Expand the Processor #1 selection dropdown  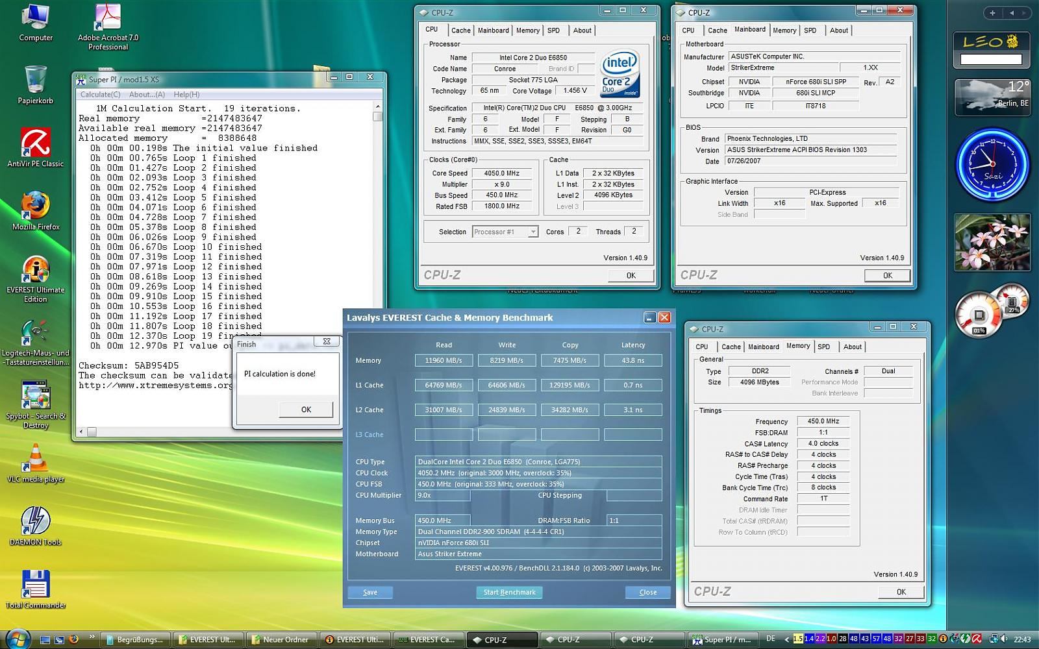point(532,232)
